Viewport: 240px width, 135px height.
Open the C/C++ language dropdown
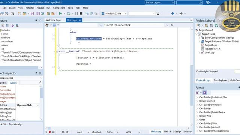pos(117,132)
